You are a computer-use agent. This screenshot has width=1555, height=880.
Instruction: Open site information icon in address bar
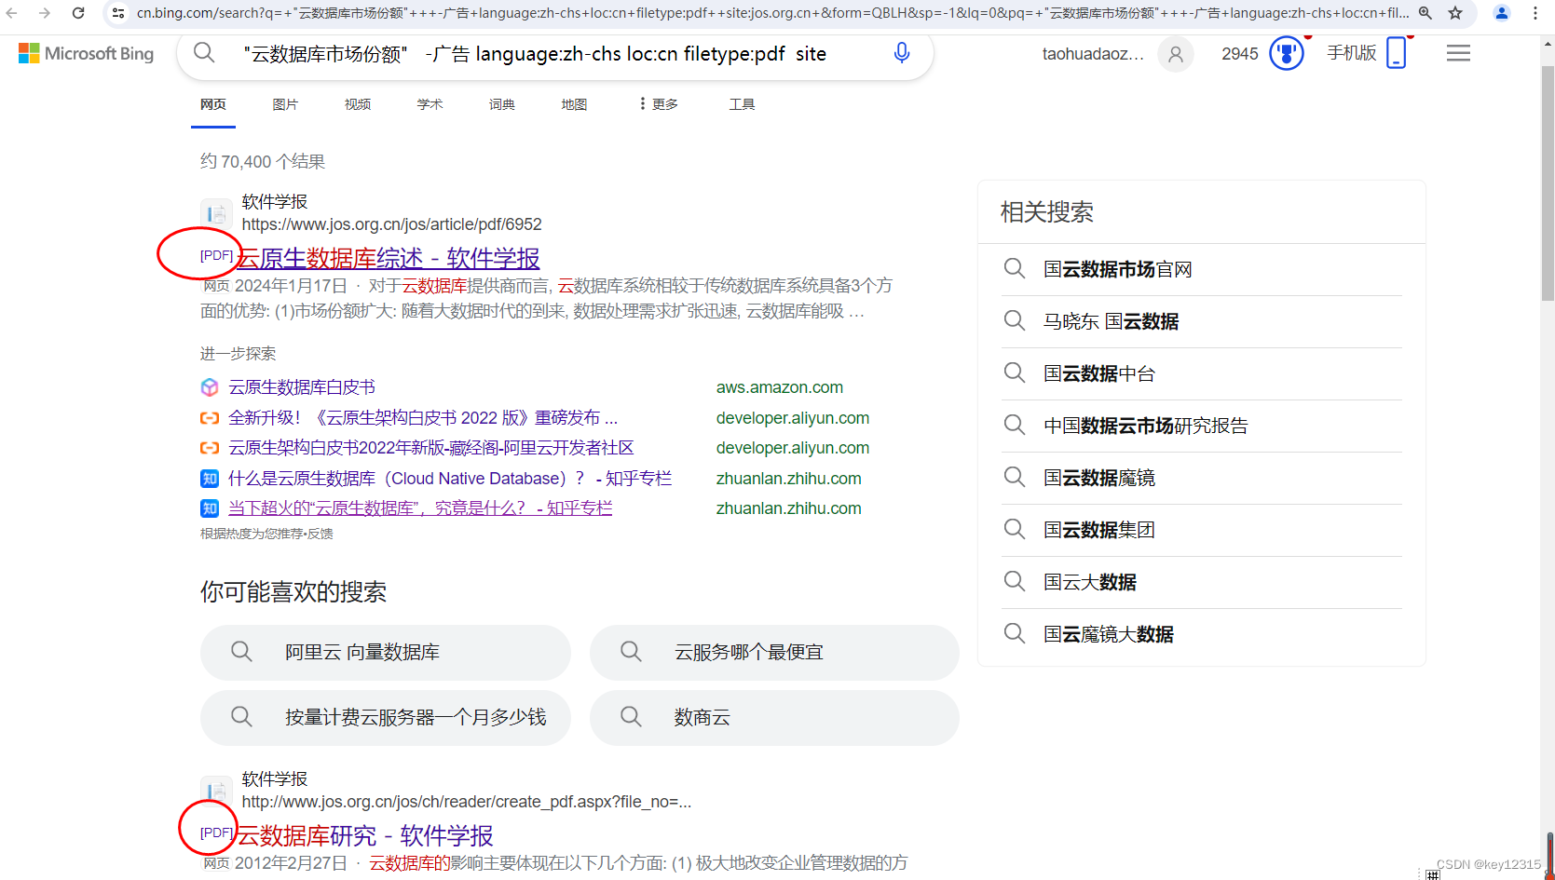tap(118, 13)
